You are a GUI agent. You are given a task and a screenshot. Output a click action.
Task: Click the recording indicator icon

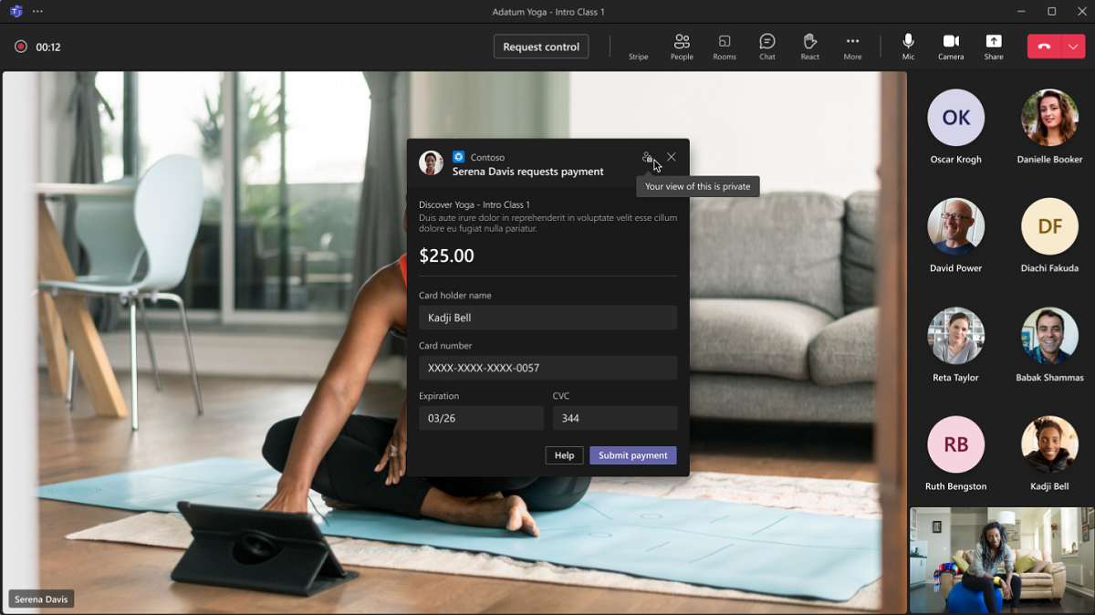coord(21,47)
